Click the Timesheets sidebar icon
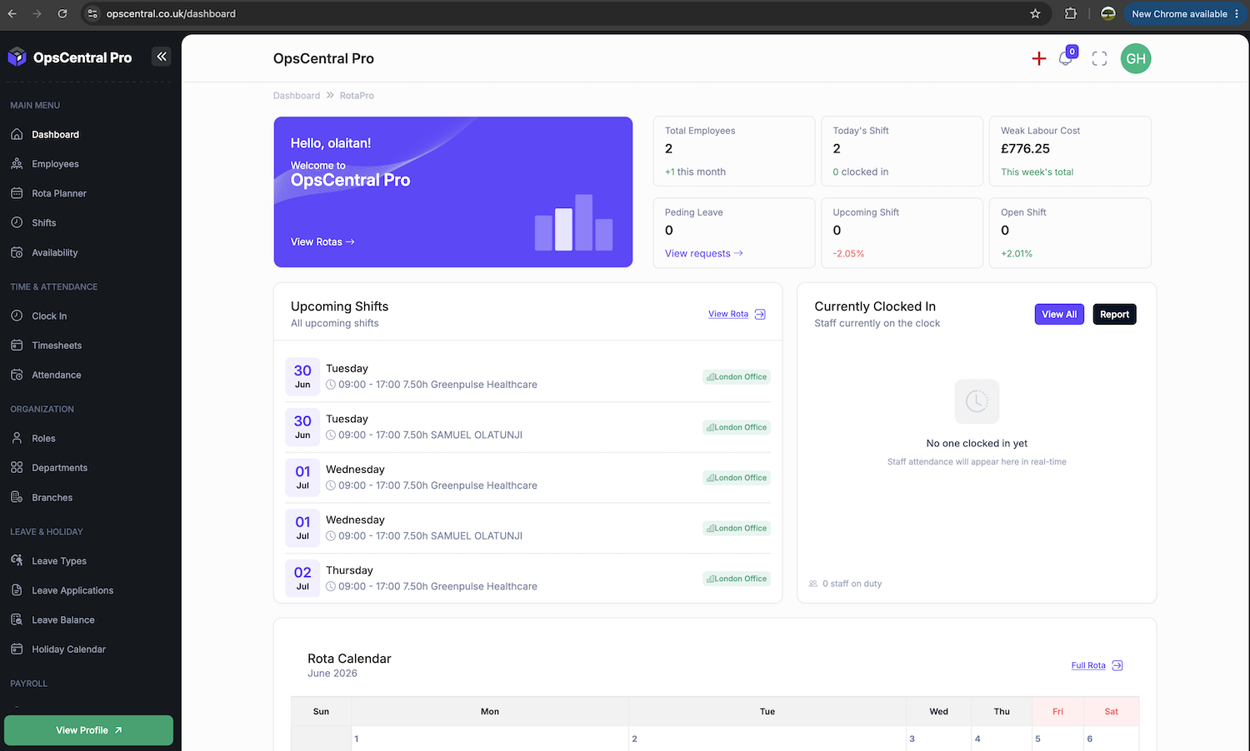The width and height of the screenshot is (1250, 751). click(17, 345)
